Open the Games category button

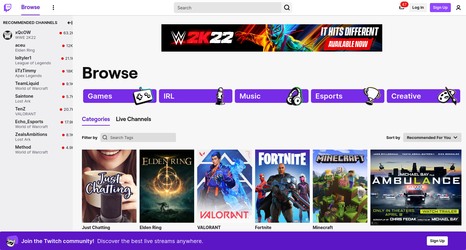(x=120, y=96)
